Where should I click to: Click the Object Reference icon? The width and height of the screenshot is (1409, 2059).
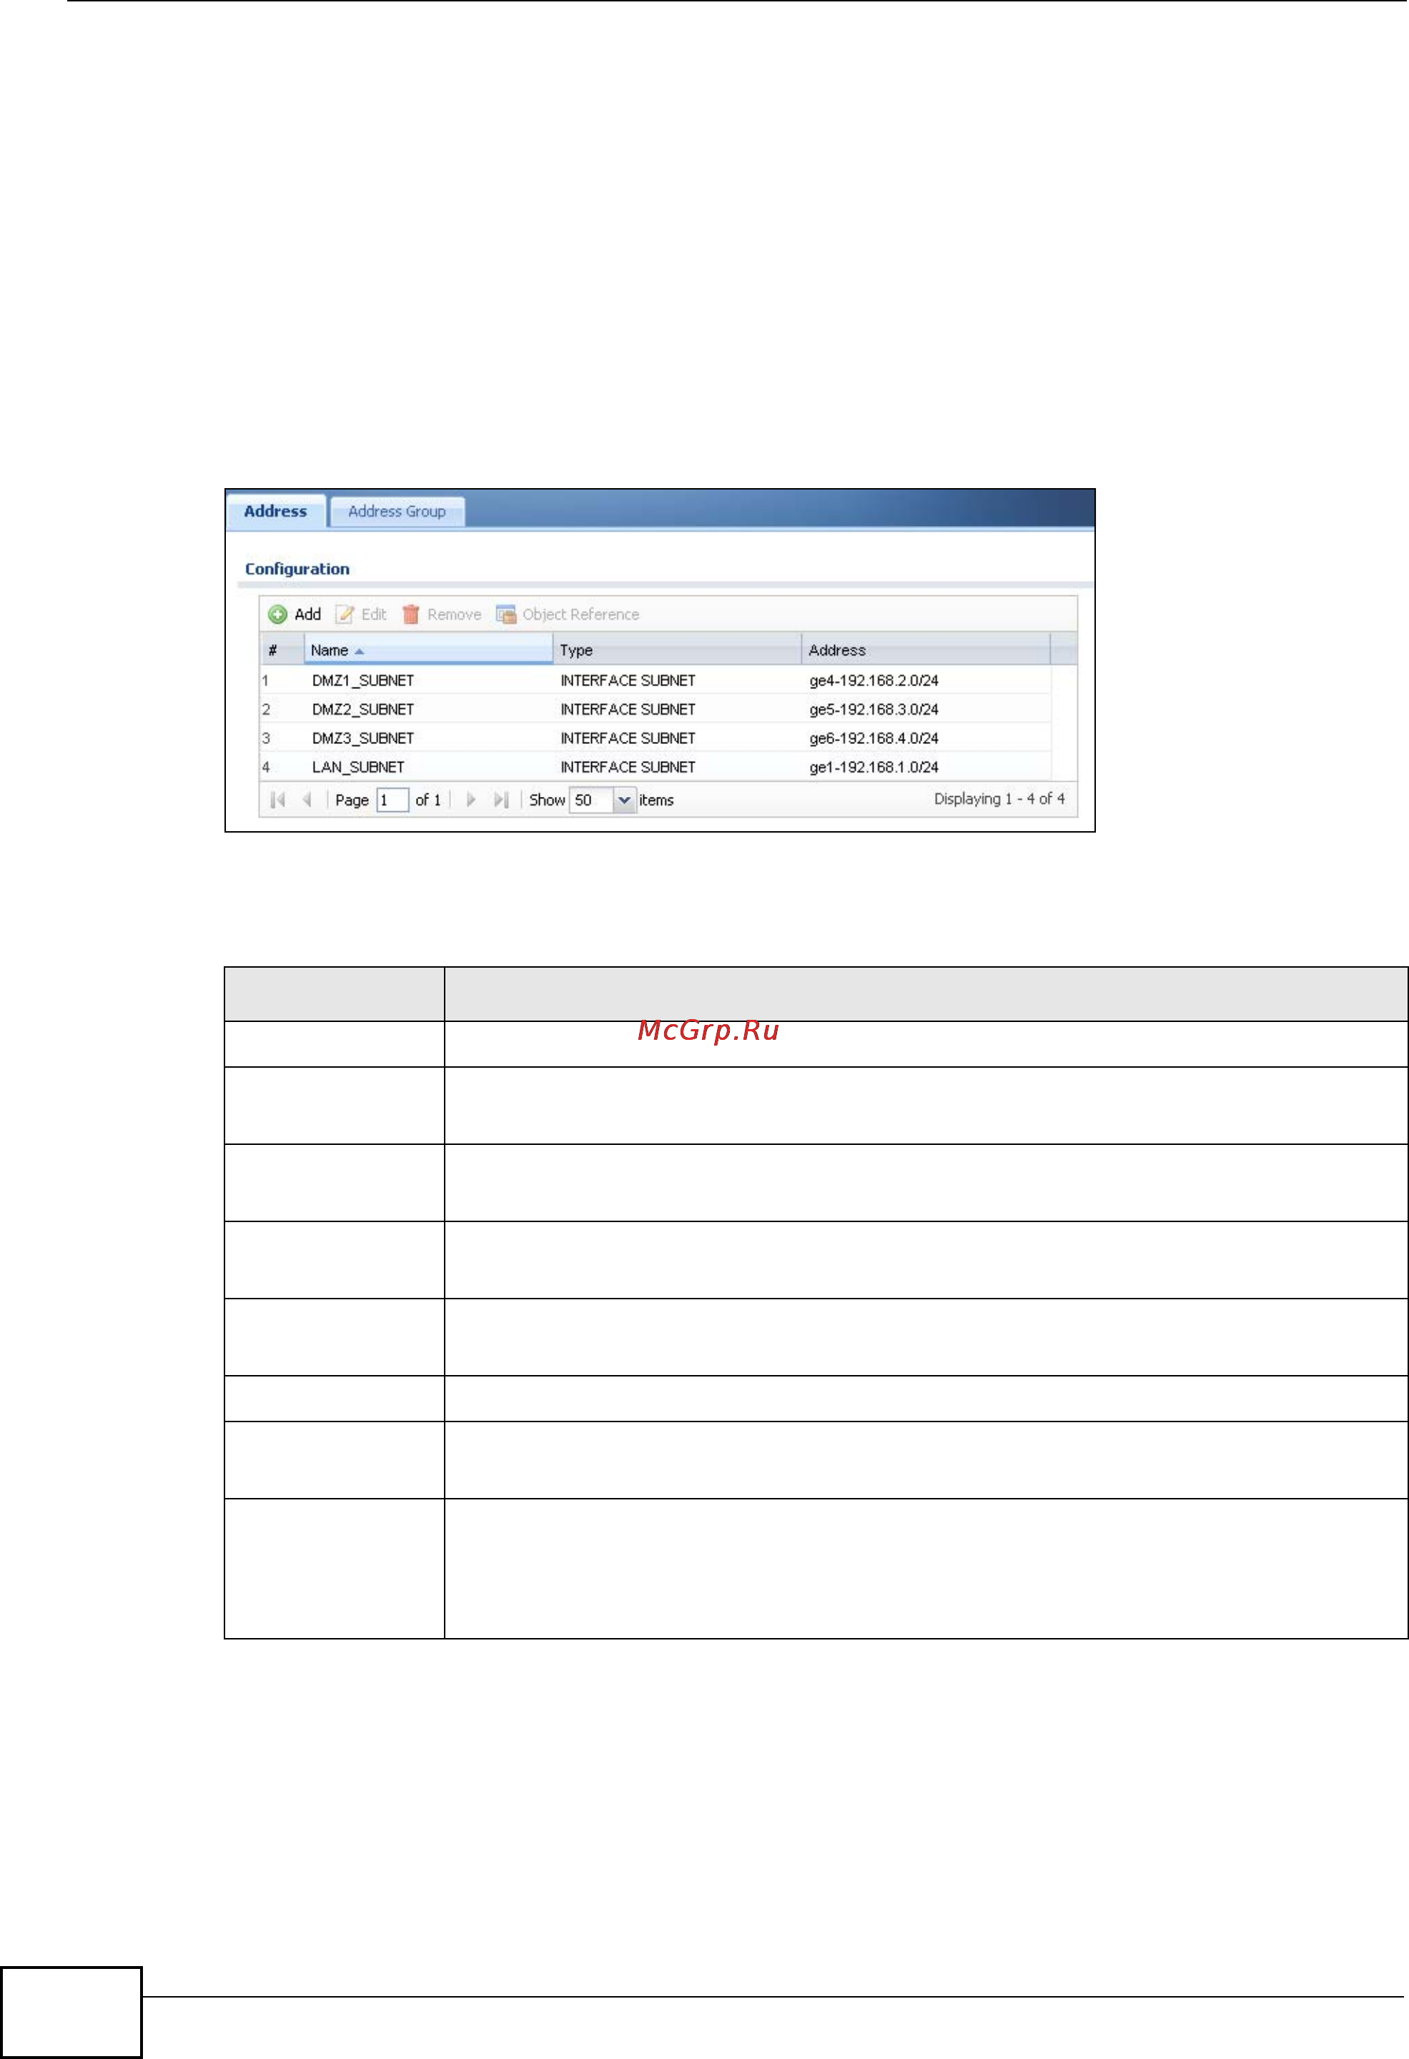[x=506, y=614]
